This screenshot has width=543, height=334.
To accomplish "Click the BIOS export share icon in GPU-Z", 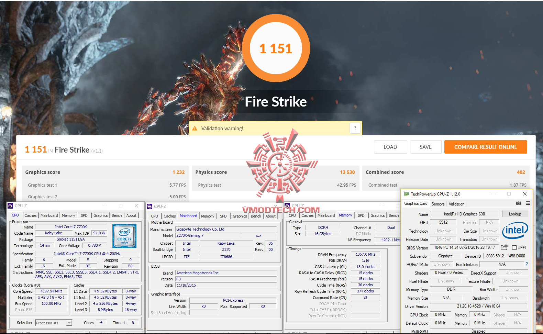I will [x=504, y=247].
